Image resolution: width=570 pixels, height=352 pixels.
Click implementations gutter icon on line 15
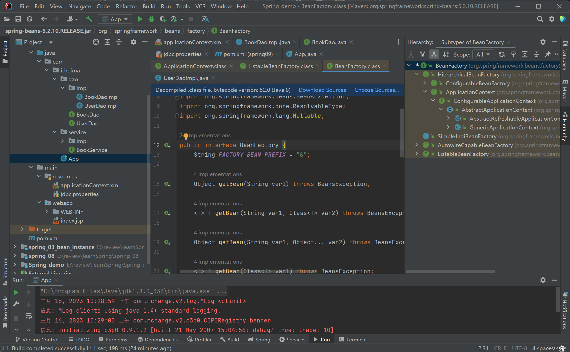pyautogui.click(x=167, y=184)
